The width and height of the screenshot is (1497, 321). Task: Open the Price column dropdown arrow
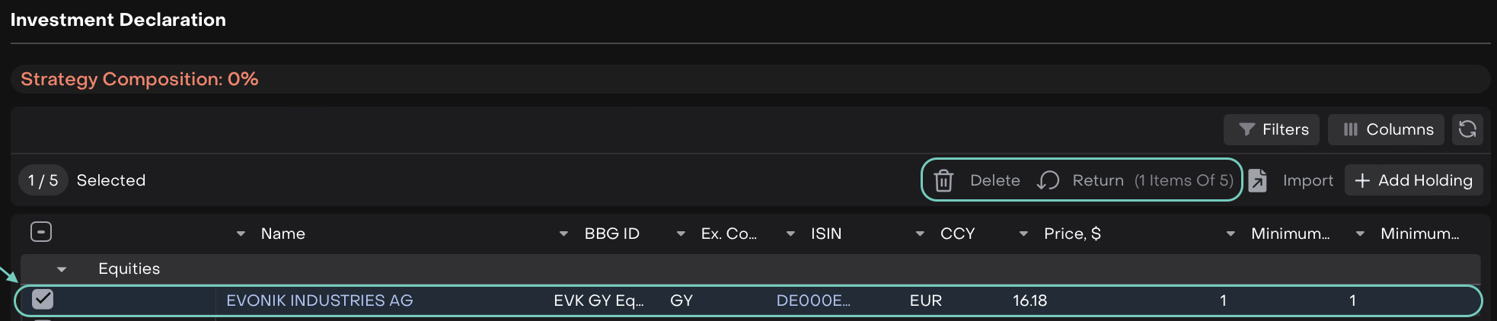click(1023, 234)
